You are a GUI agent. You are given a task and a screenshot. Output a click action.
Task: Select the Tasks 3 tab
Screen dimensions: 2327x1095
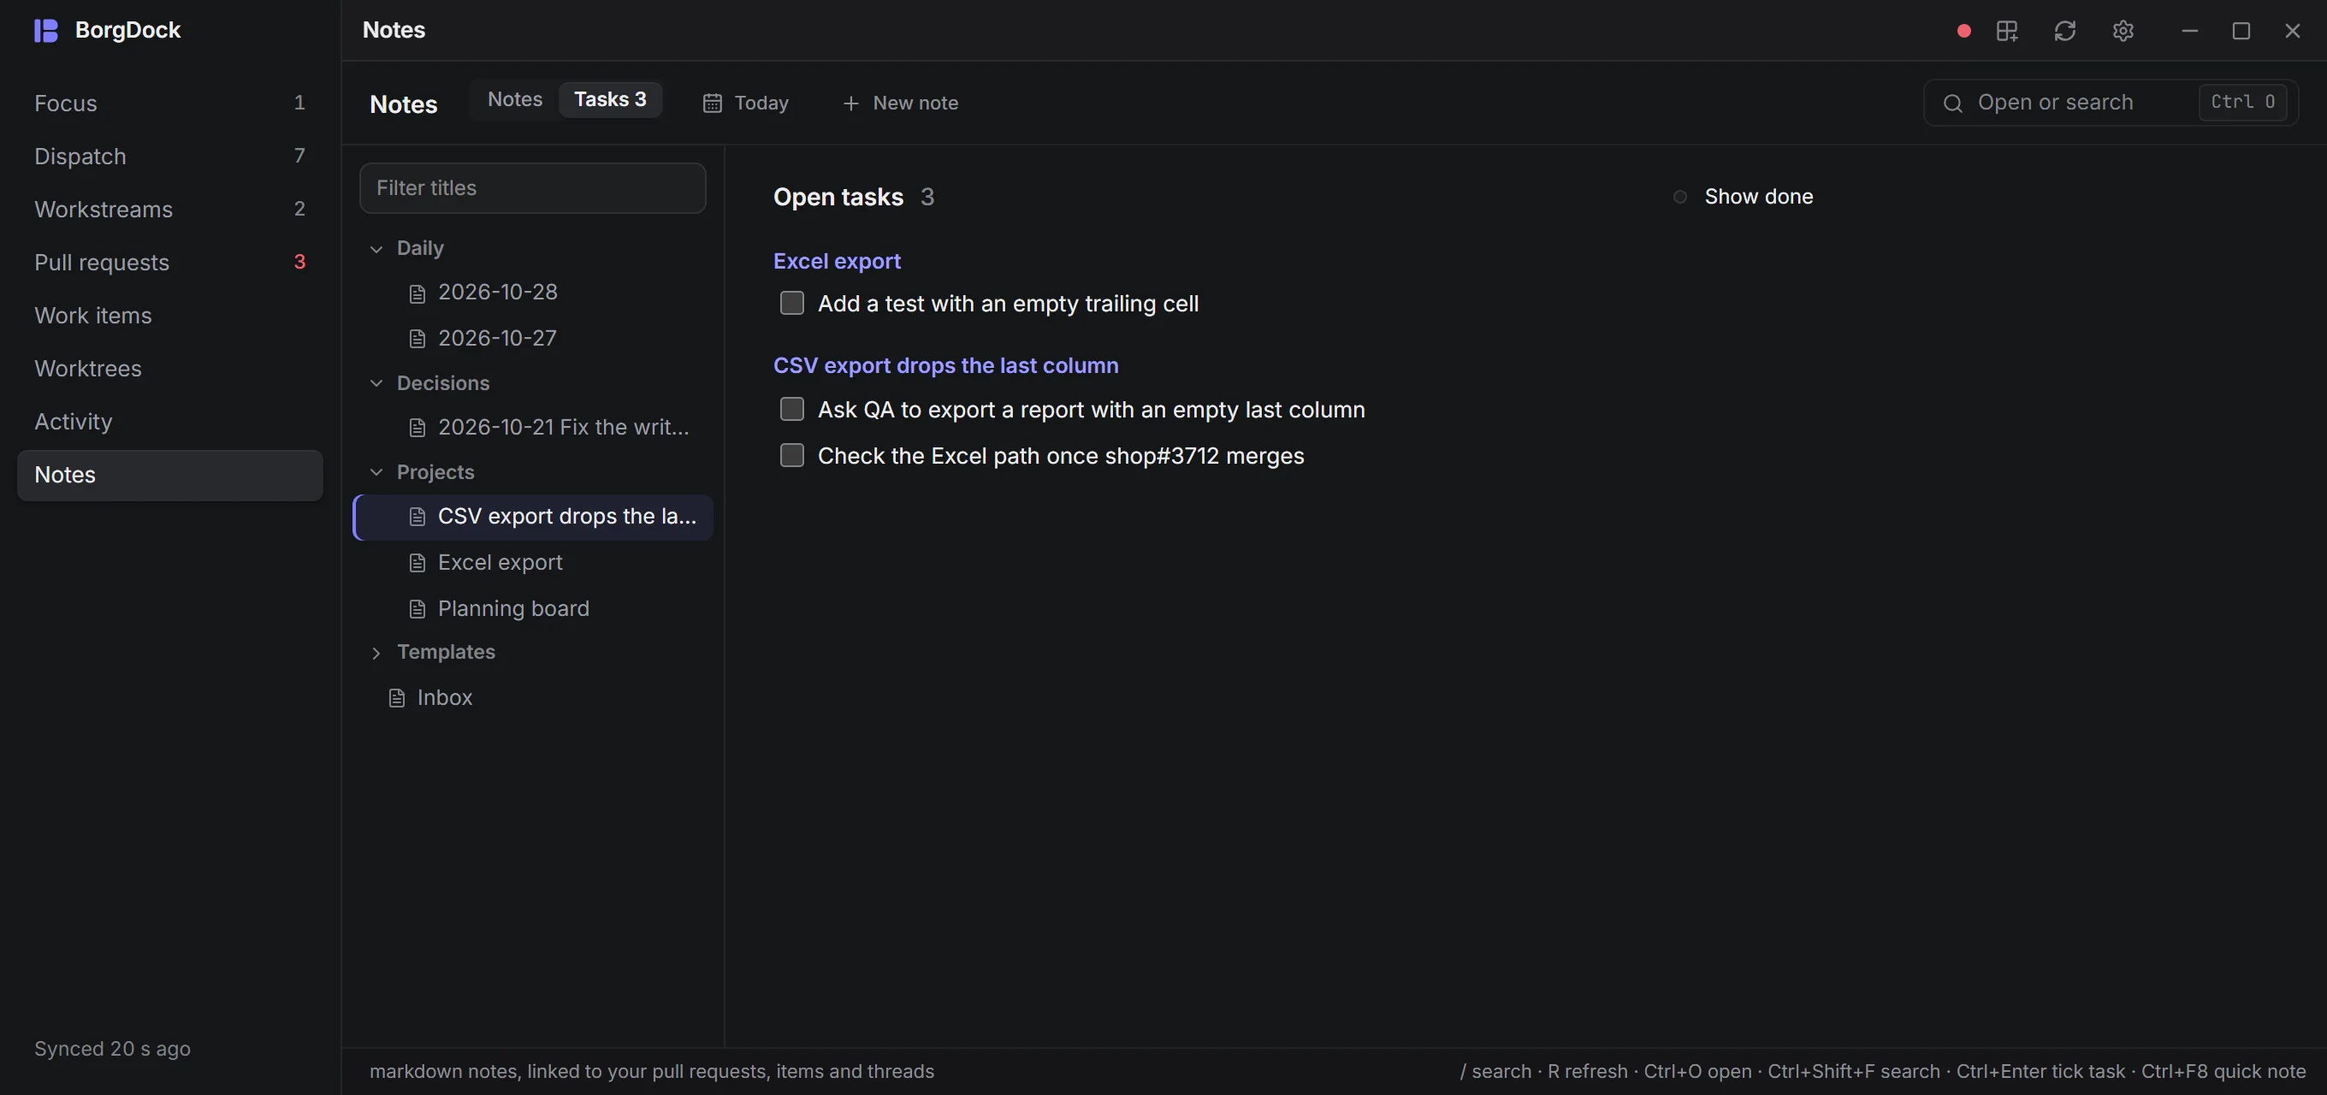(x=610, y=99)
